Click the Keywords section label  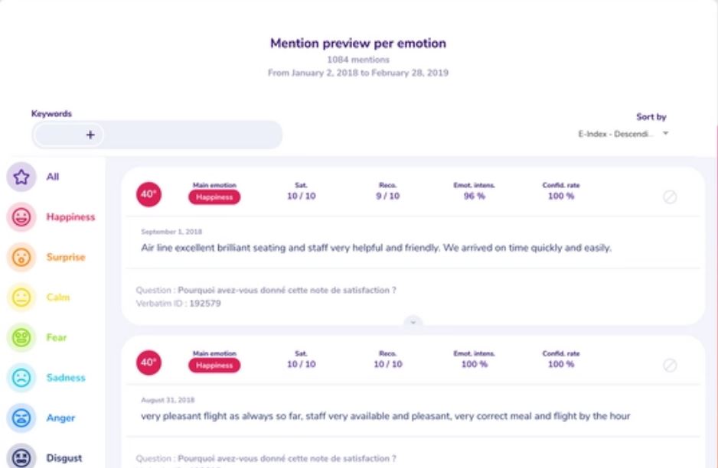tap(51, 112)
